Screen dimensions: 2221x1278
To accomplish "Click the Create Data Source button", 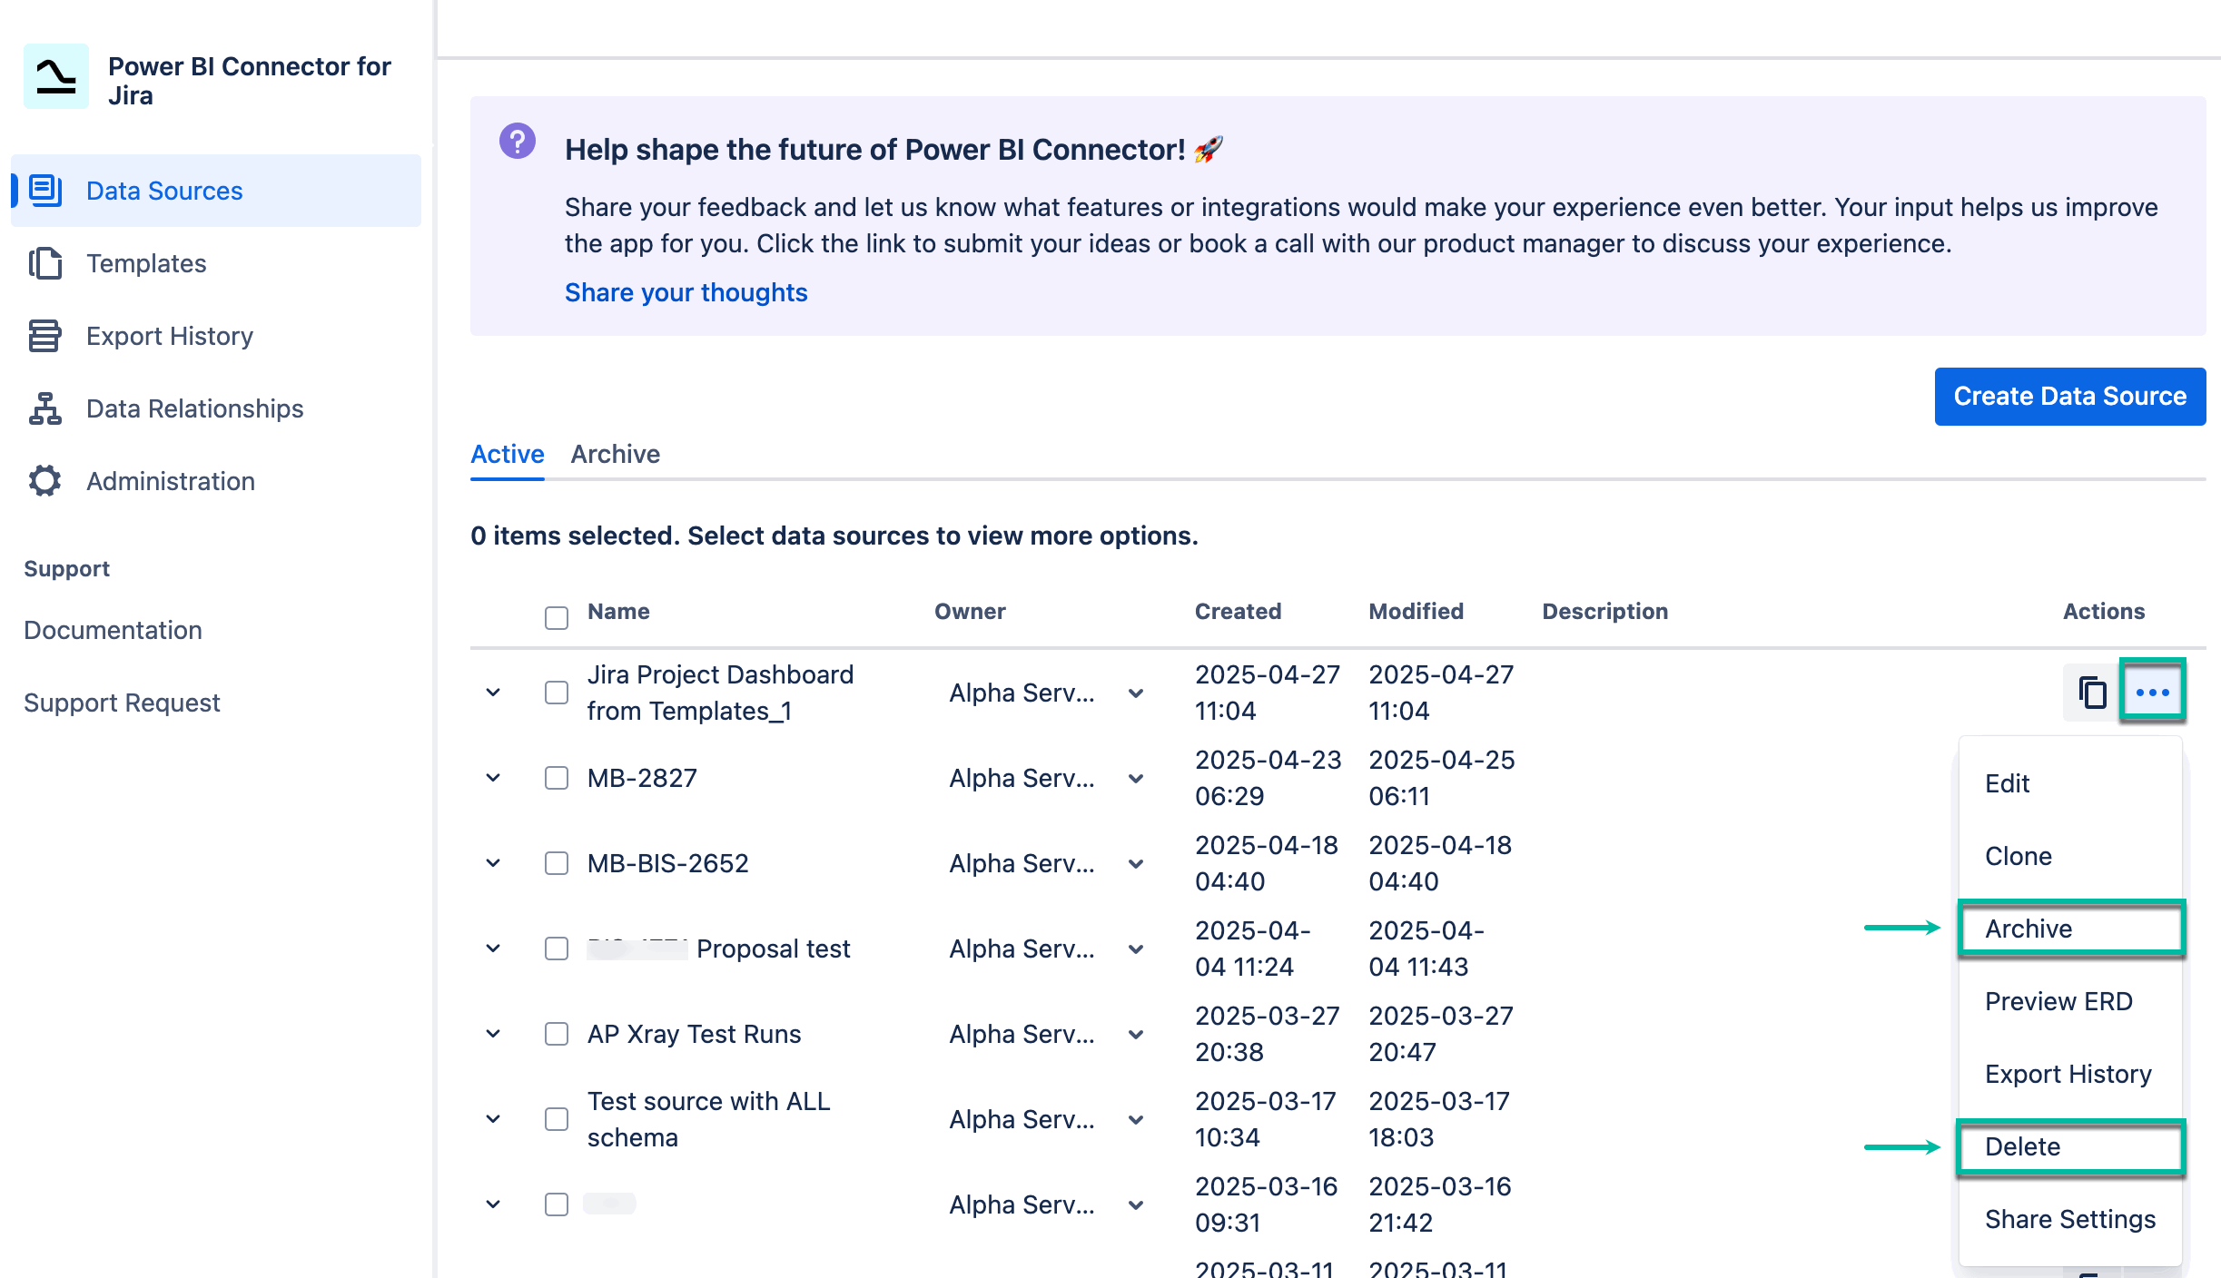I will tap(2070, 396).
